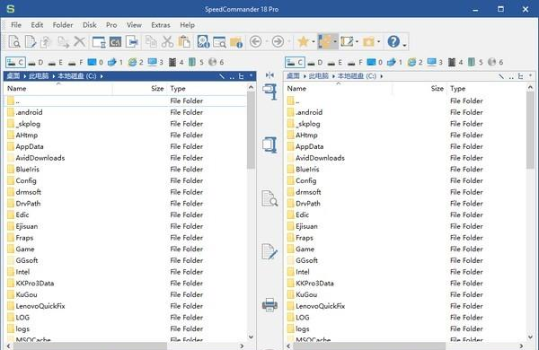Click left panel horizontal scrollbar right arrow
539x350 pixels.
click(x=242, y=346)
